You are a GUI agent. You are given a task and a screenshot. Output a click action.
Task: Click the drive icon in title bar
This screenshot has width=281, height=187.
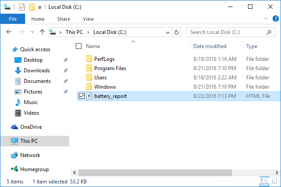pos(7,7)
